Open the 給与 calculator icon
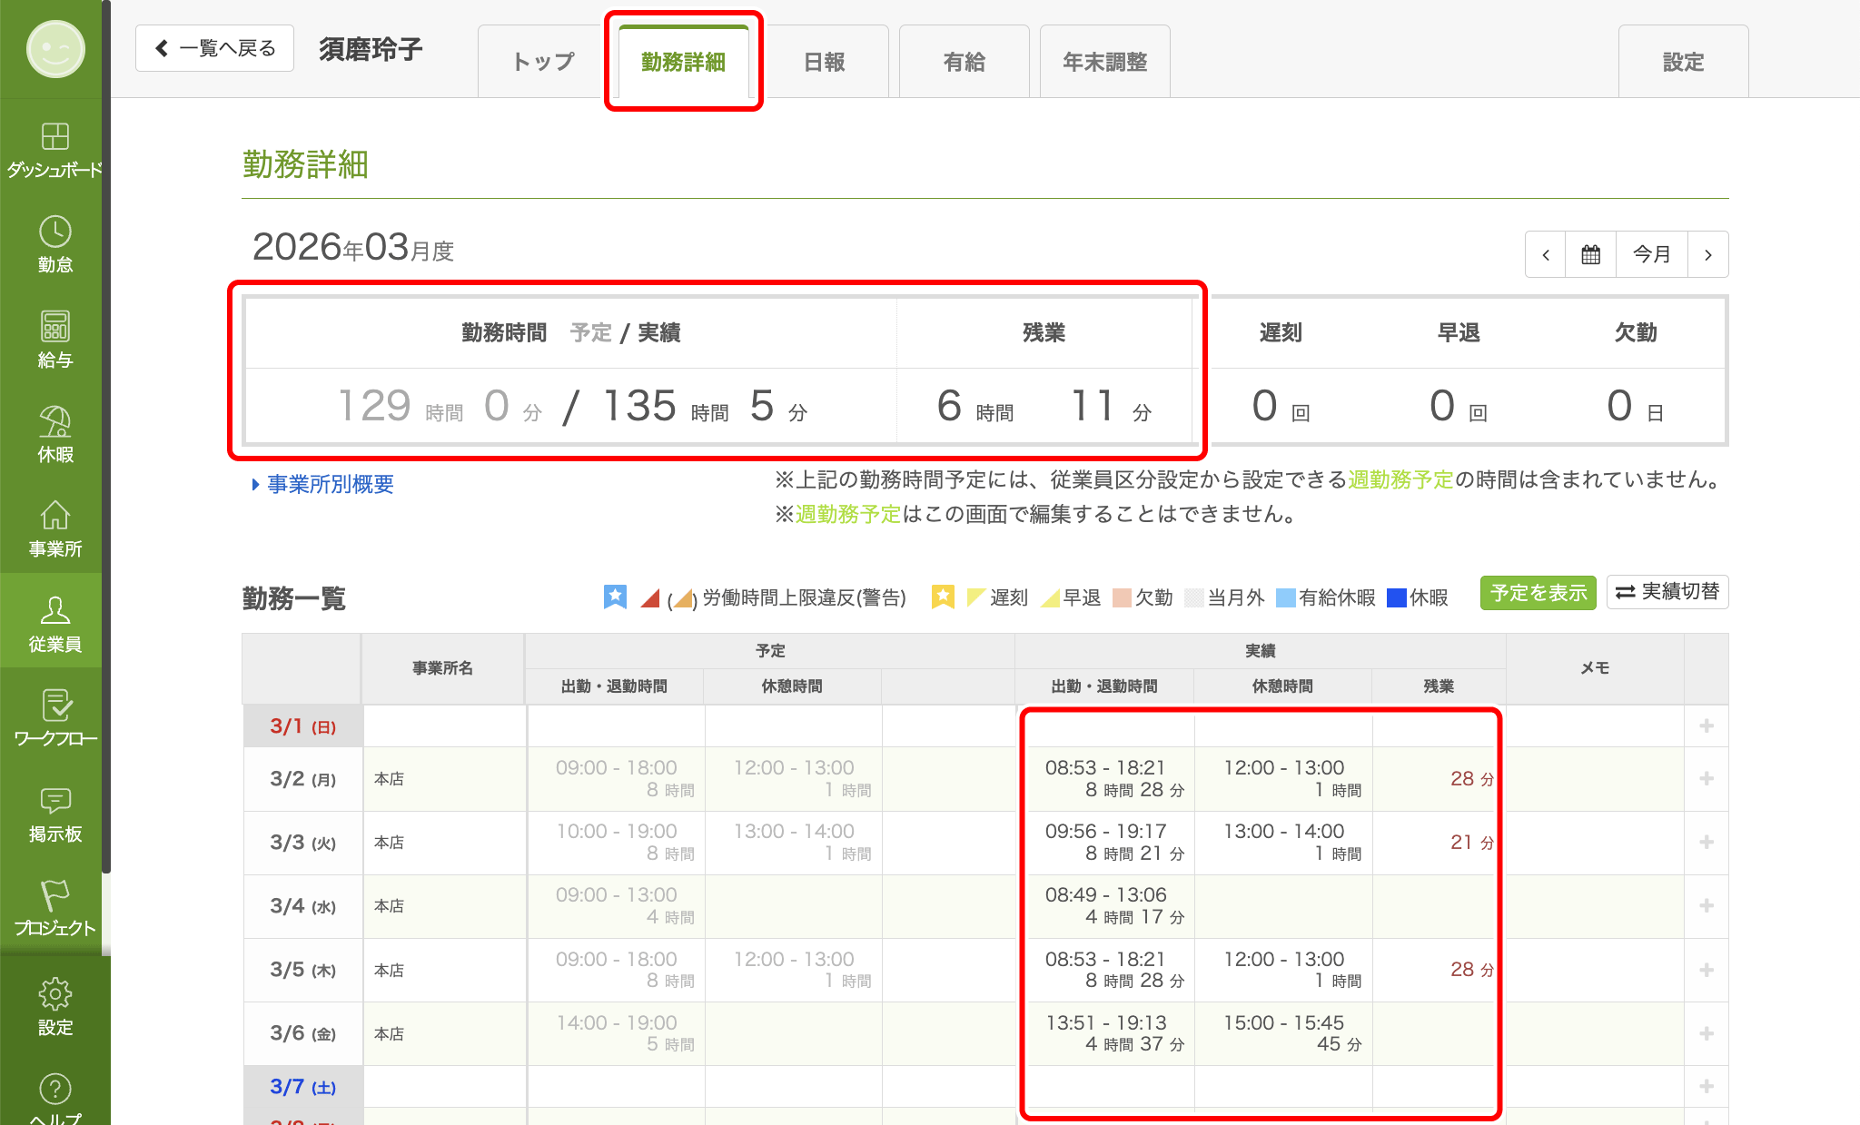Image resolution: width=1860 pixels, height=1125 pixels. 54,327
